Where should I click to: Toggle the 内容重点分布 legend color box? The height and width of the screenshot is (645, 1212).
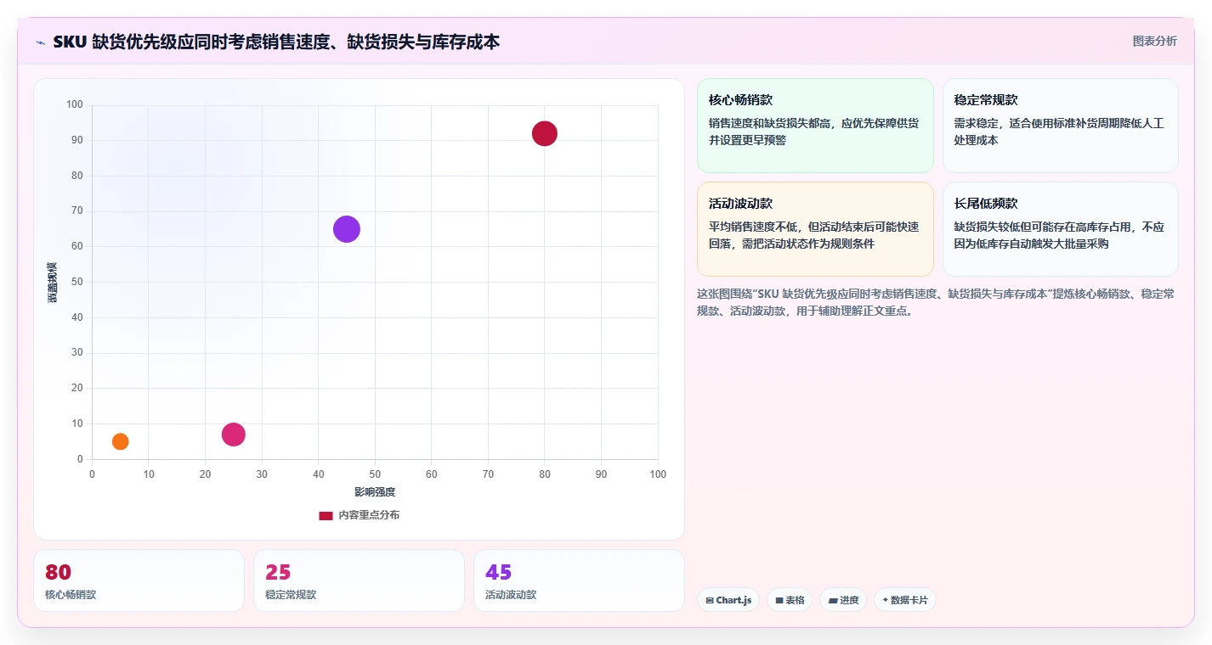point(326,515)
